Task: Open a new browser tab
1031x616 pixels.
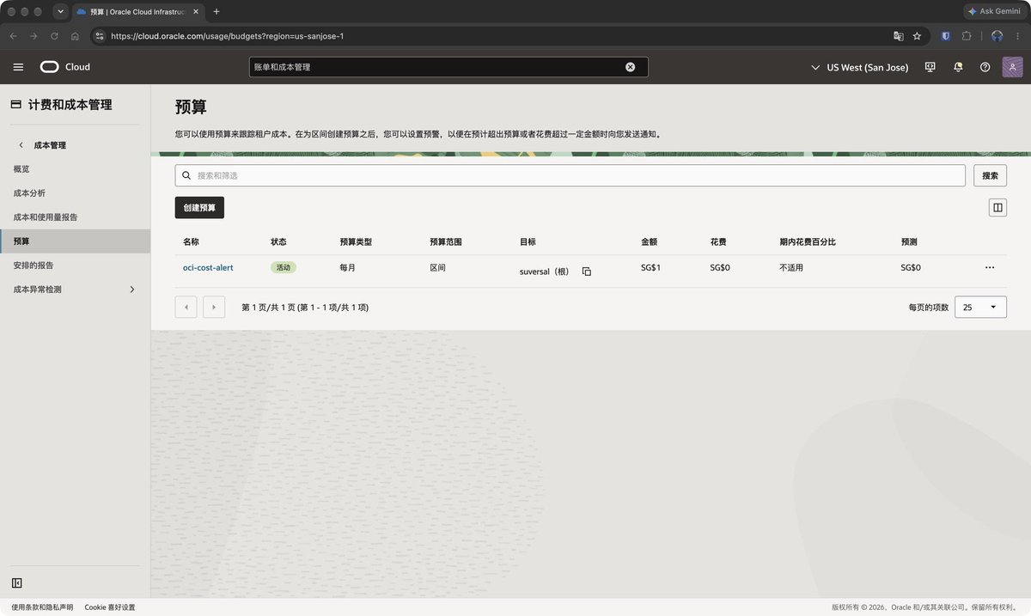Action: 217,11
